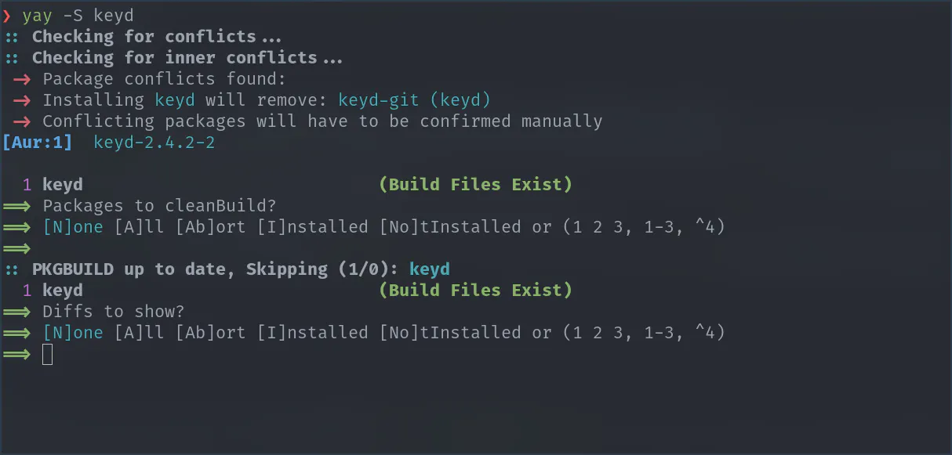
Task: Click the red arrow before "Conflicting packages"
Action: pos(22,121)
